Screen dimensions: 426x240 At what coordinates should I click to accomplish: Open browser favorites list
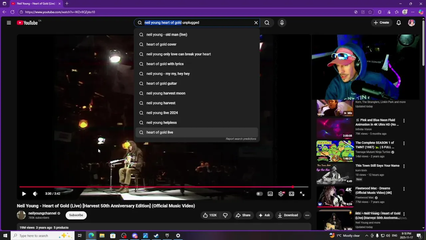click(397, 12)
